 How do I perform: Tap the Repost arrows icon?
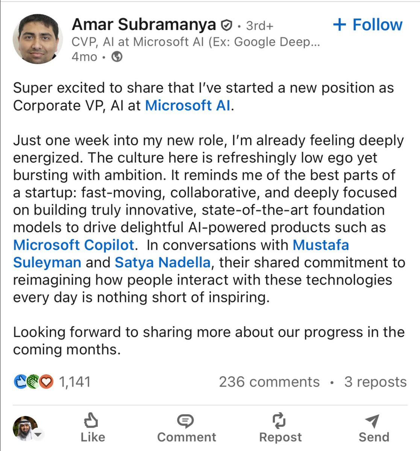coord(280,421)
